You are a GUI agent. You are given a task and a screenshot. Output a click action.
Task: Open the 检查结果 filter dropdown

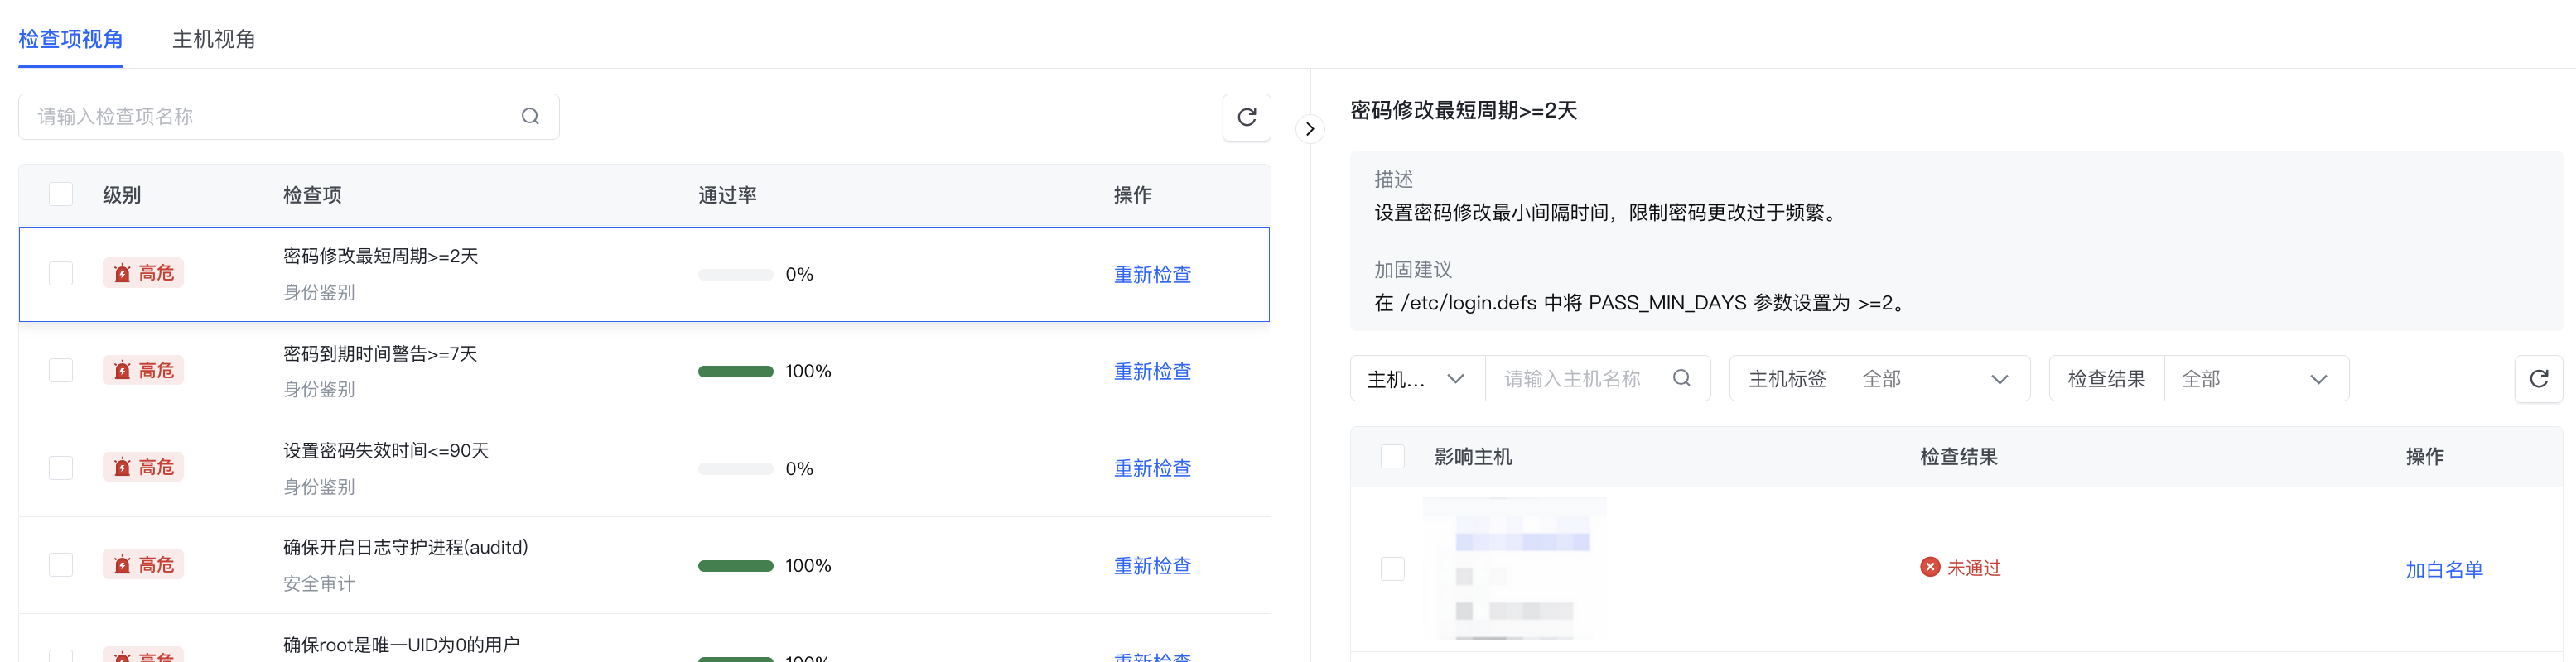click(x=2255, y=378)
